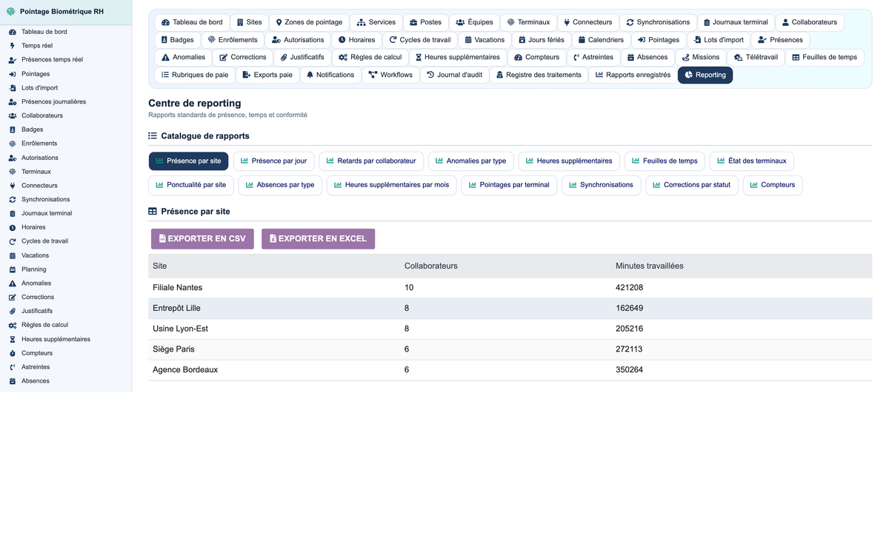
Task: Show the Ponctualité par site report
Action: 190,185
